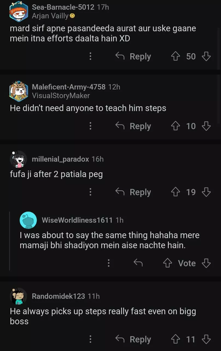The image size is (221, 351).
Task: Open more options for Sea-Barnacle-5012's comment
Action: [90, 56]
